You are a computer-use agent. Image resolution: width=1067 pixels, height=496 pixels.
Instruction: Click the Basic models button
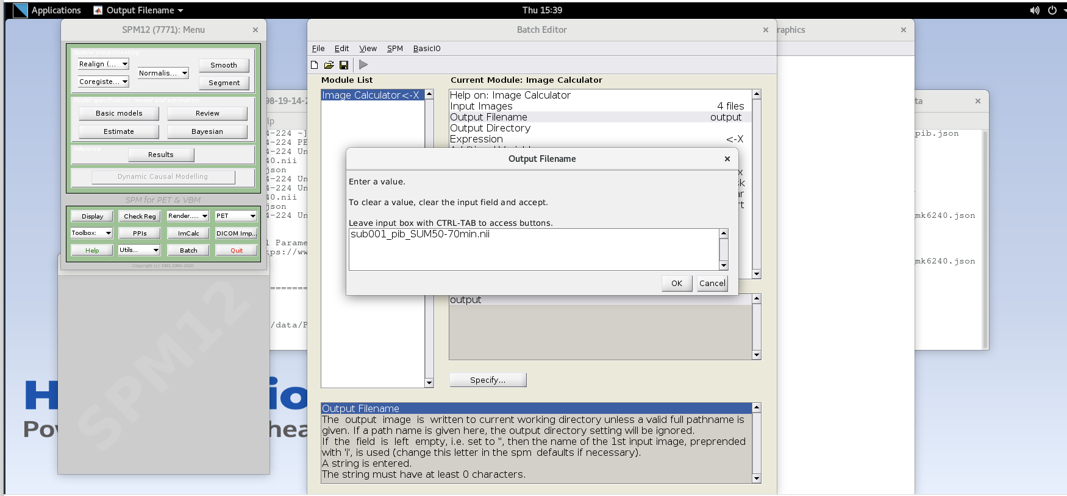coord(119,113)
